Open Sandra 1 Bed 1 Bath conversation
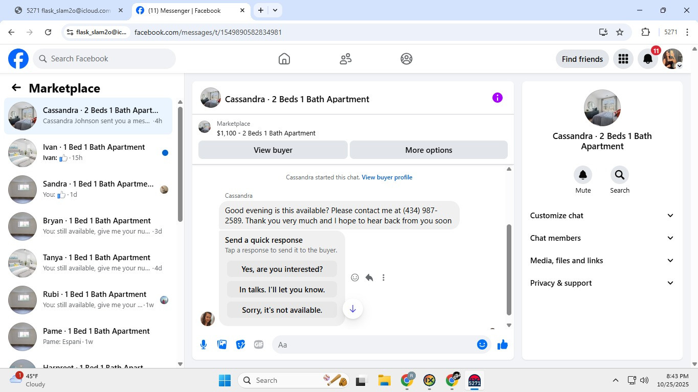This screenshot has height=392, width=698. pos(88,190)
